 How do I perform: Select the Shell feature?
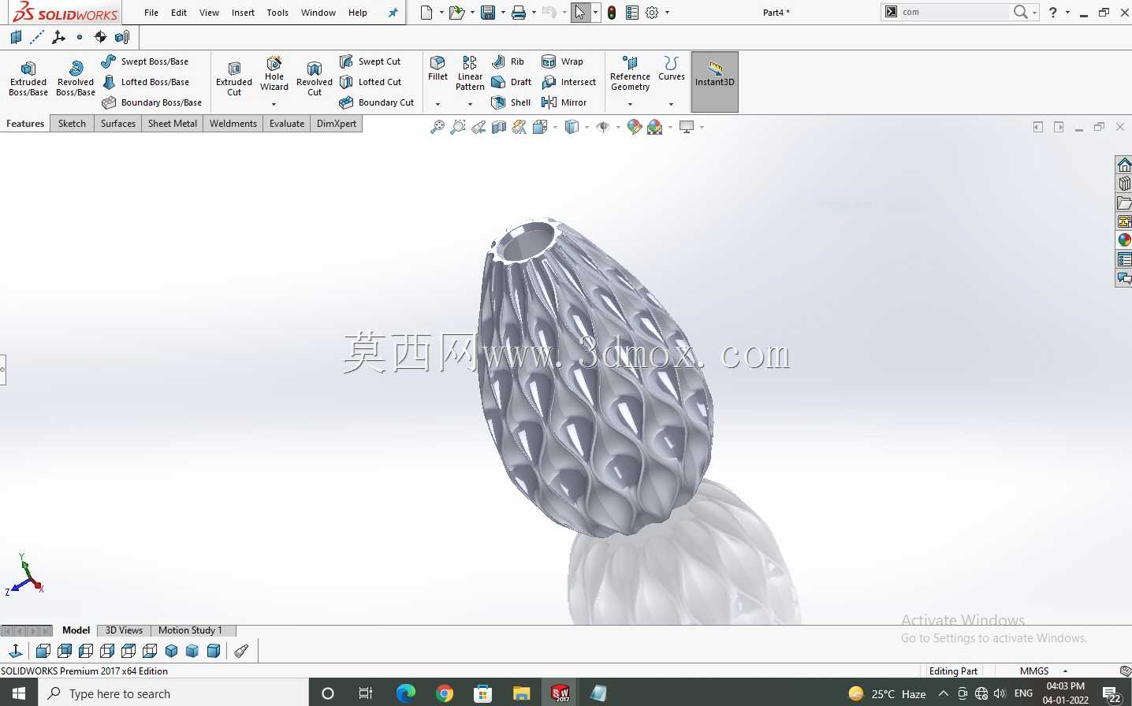511,102
